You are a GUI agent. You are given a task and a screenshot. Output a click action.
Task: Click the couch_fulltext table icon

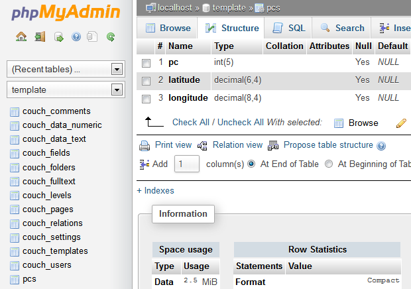tap(15, 182)
